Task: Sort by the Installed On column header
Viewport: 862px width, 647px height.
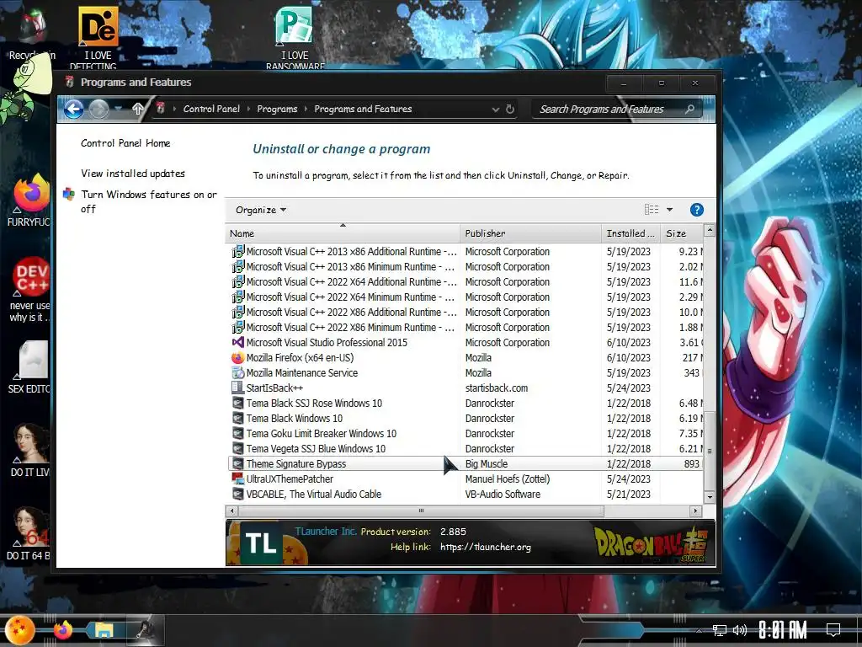Action: (x=631, y=233)
